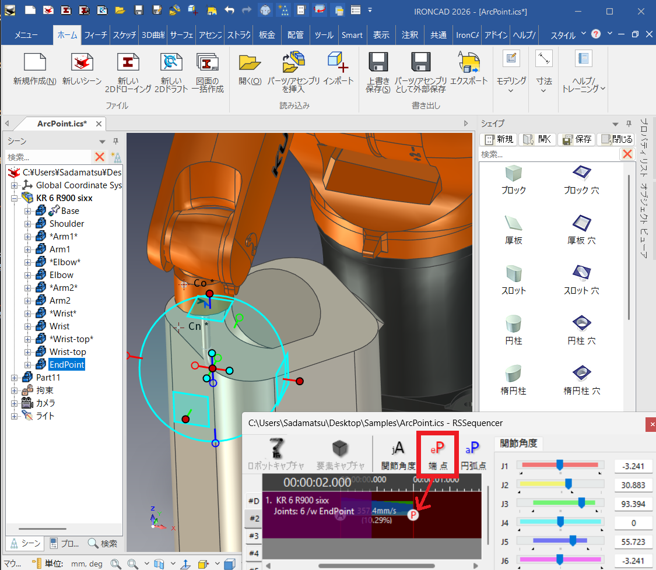Select row #2 in the sequencer
Image resolution: width=656 pixels, height=570 pixels.
point(254,518)
